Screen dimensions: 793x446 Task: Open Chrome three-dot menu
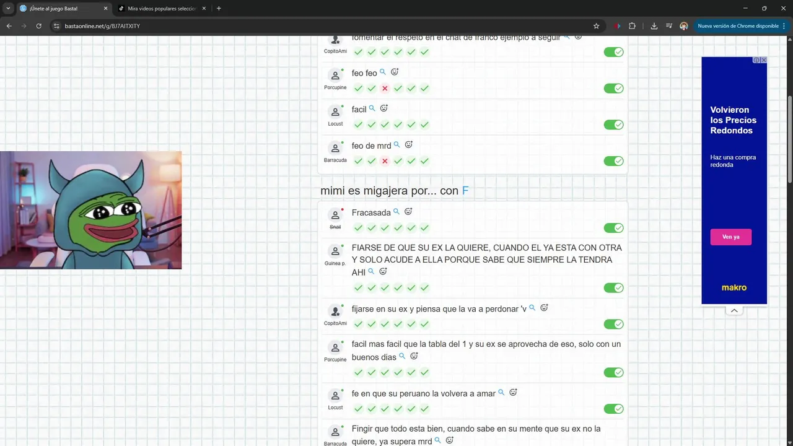(x=784, y=26)
